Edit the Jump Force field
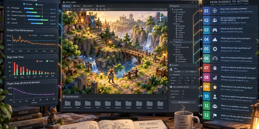 click(189, 94)
